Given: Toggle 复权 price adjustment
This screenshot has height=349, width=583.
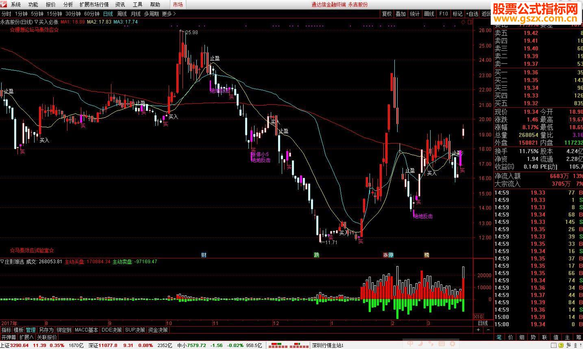Looking at the screenshot, I should [387, 14].
